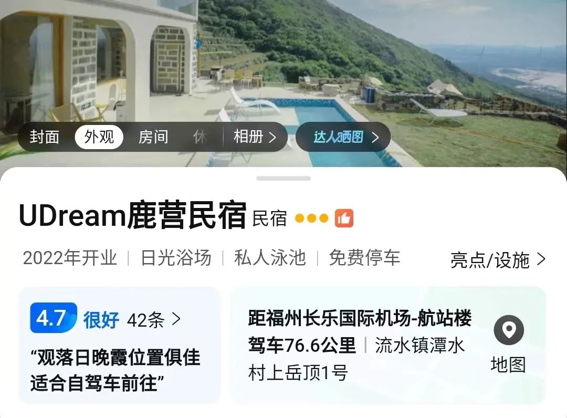Tap the 地图 label link

coord(508,364)
